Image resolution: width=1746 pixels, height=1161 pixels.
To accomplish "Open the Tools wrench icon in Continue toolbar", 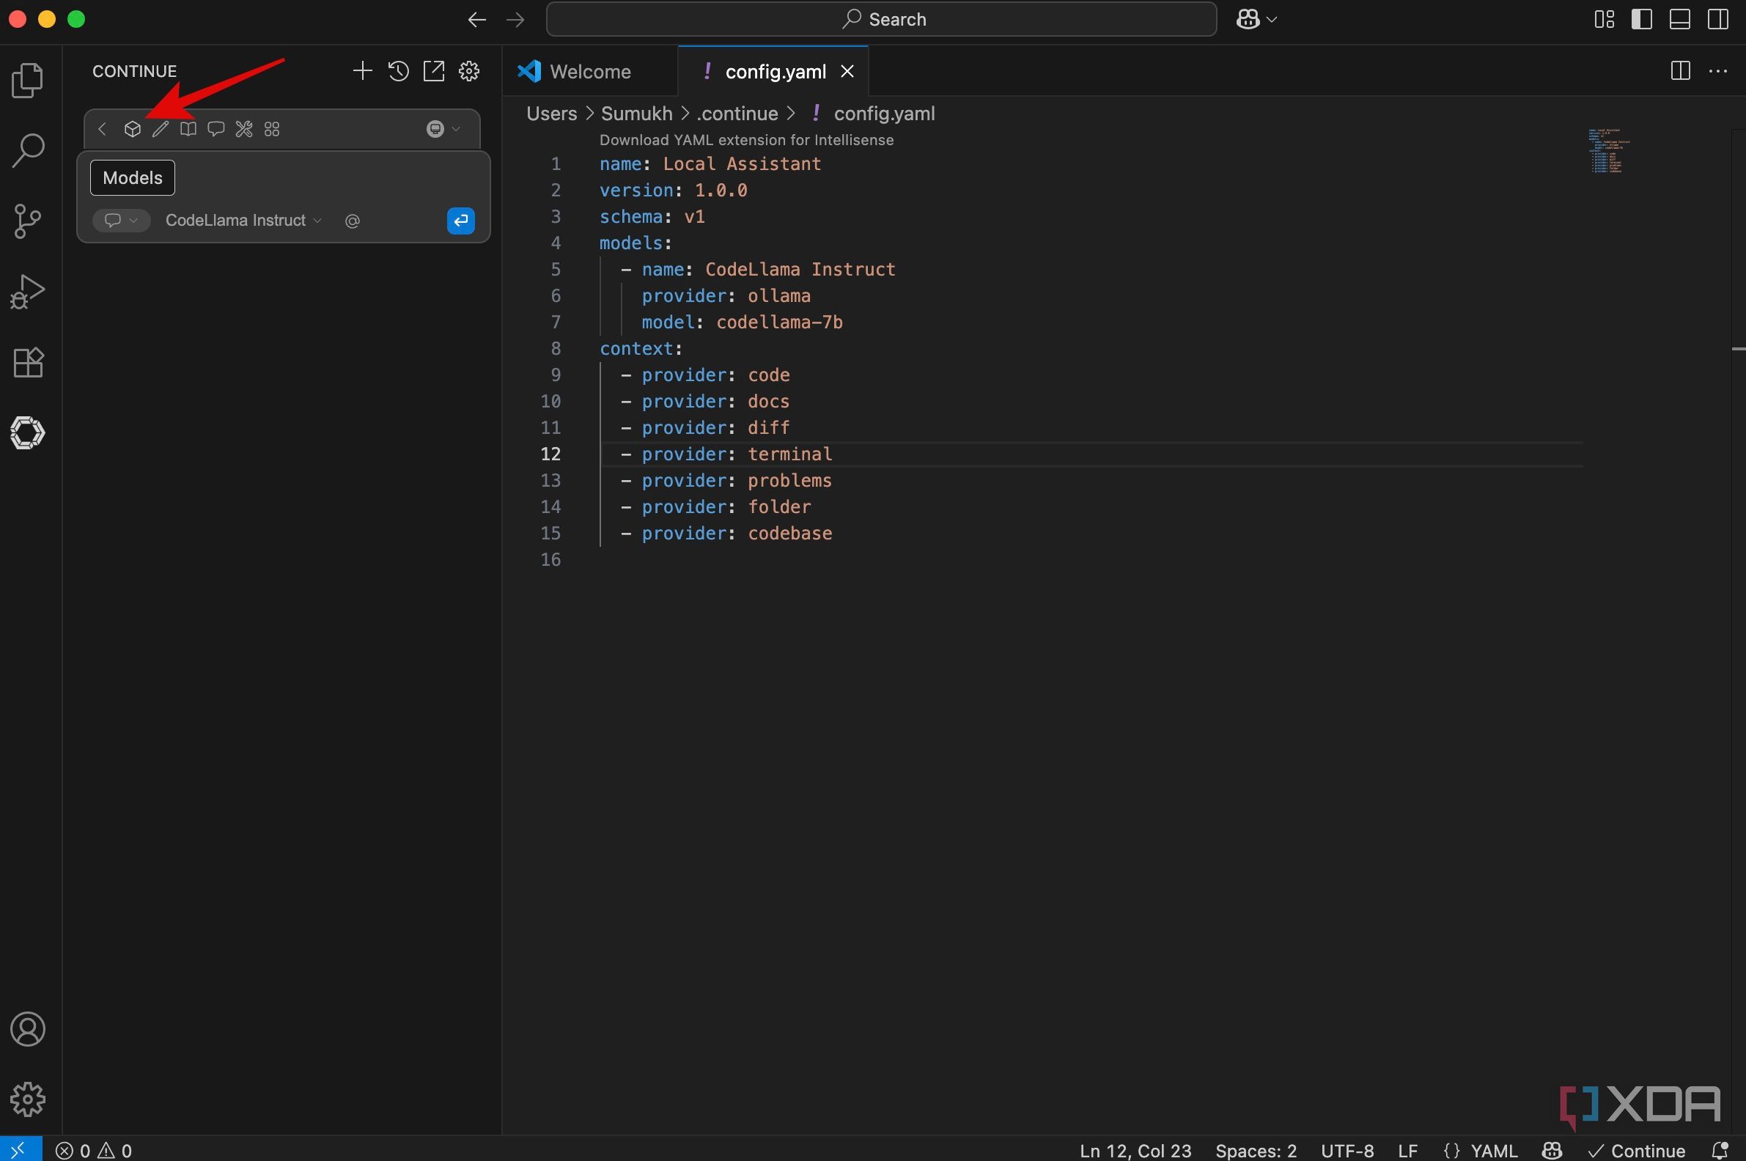I will [243, 130].
